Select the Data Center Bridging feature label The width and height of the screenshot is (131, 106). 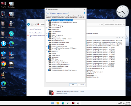pyautogui.click(x=57, y=26)
